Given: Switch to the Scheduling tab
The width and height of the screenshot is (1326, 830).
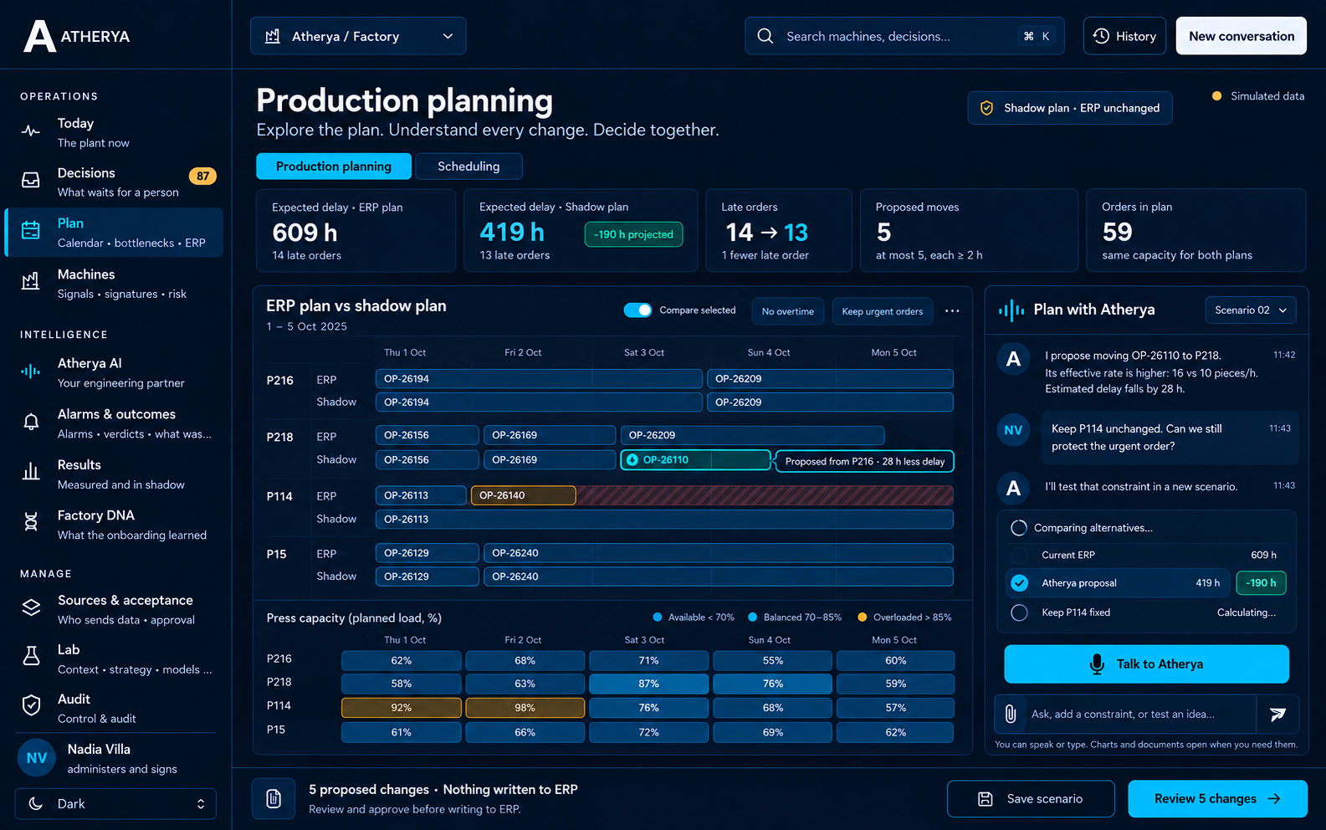Looking at the screenshot, I should (x=468, y=167).
